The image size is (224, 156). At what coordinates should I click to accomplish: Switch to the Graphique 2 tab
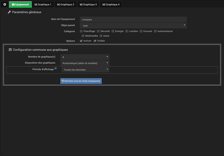(66, 5)
